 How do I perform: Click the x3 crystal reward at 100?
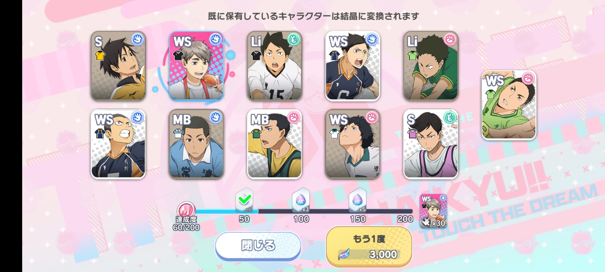[301, 201]
